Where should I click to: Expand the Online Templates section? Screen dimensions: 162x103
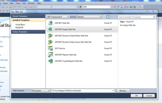28,32
